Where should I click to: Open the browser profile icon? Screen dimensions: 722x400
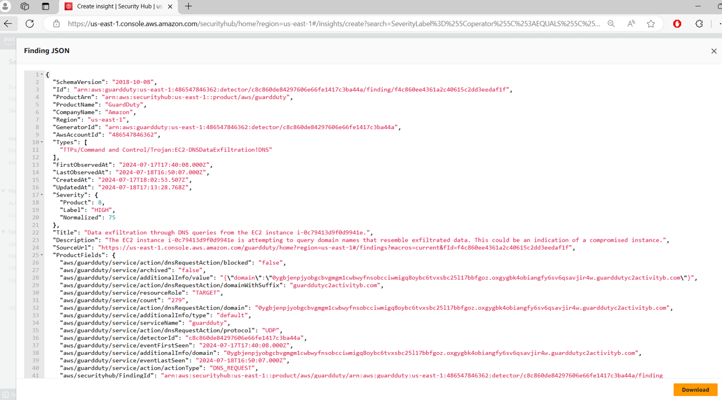coord(6,6)
